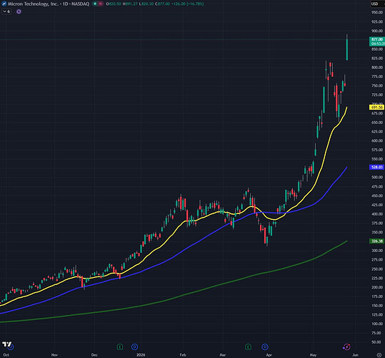The height and width of the screenshot is (358, 385).
Task: Click the blue 528.03 moving average label
Action: 377,167
